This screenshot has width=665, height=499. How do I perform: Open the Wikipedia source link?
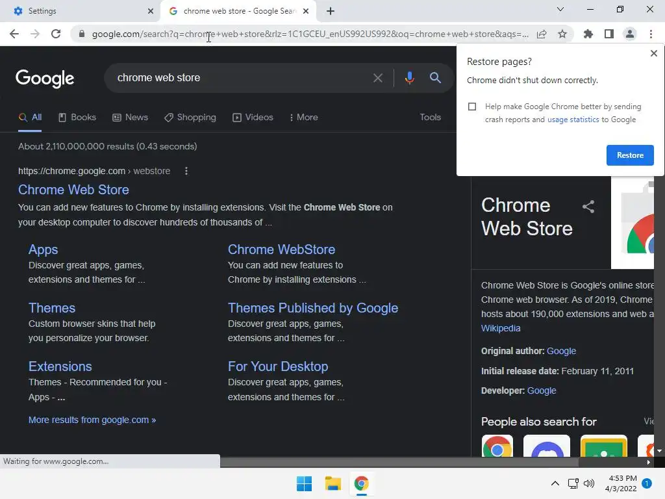[501, 328]
